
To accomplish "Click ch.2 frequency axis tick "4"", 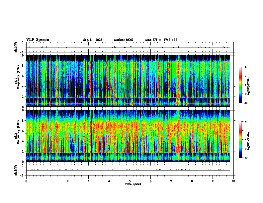I will point(23,141).
